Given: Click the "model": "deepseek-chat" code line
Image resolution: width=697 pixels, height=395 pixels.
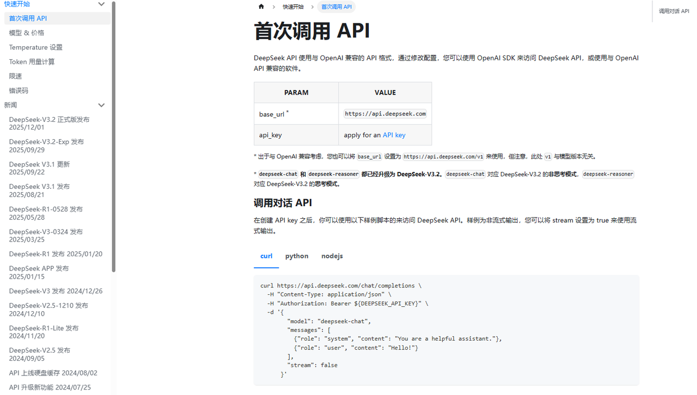Looking at the screenshot, I should pos(329,321).
